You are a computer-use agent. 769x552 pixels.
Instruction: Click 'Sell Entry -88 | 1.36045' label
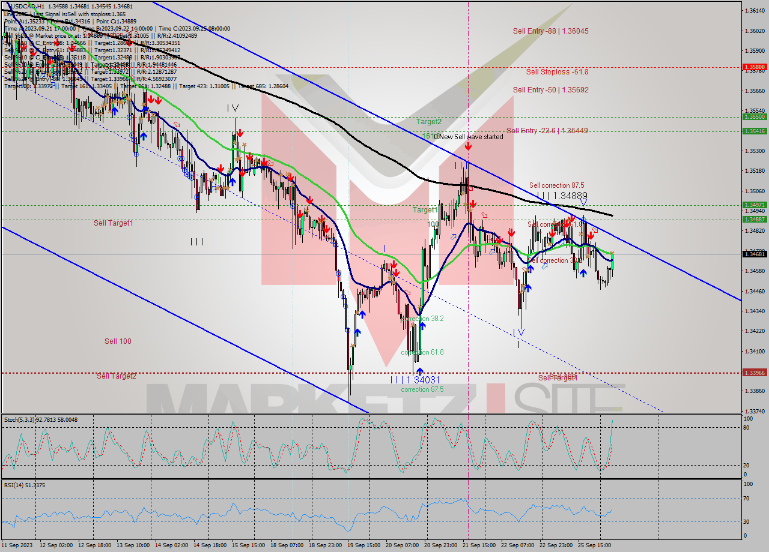[550, 31]
